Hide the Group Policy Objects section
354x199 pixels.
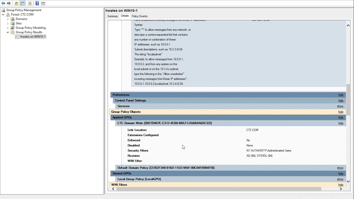click(341, 112)
